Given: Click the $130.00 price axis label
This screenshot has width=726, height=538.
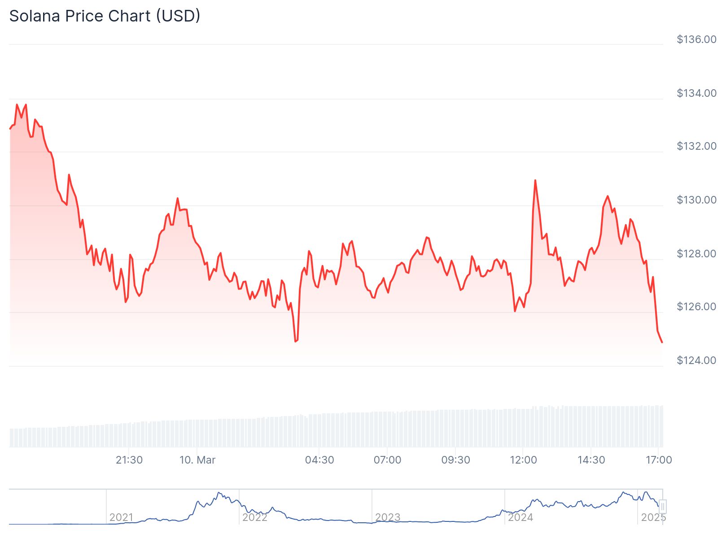Looking at the screenshot, I should (696, 200).
